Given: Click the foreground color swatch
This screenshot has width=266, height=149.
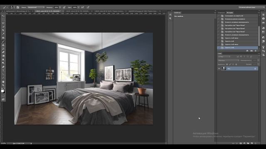Looking at the screenshot, I should point(2,91).
